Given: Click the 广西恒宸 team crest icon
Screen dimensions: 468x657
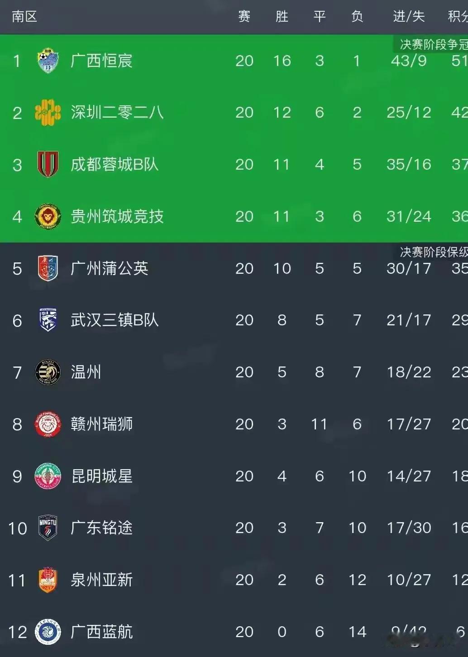Looking at the screenshot, I should (x=48, y=61).
